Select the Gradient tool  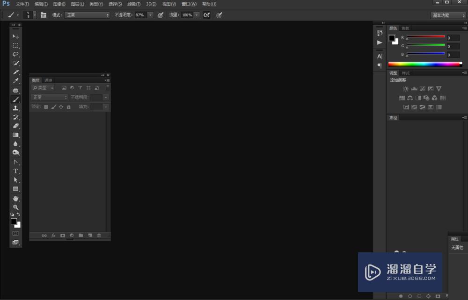pos(15,135)
